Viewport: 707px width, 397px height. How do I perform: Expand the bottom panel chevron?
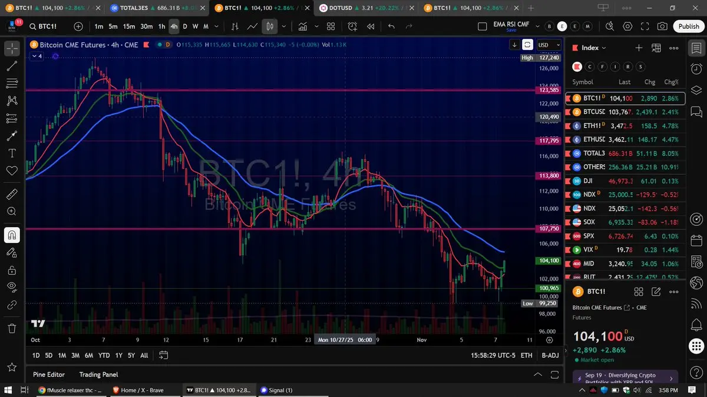tap(538, 374)
